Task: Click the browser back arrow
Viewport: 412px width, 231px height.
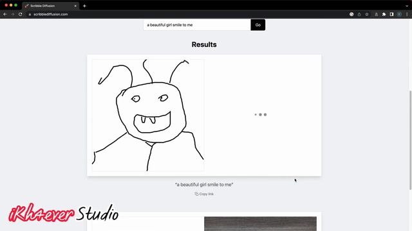Action: point(5,14)
